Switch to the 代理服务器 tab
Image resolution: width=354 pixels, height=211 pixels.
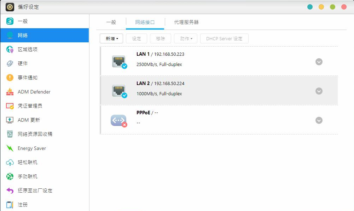[x=186, y=22]
